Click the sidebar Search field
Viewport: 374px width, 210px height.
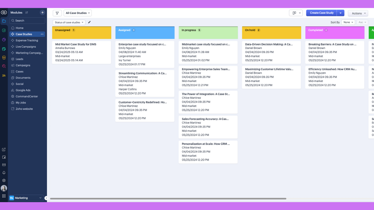coord(27,20)
